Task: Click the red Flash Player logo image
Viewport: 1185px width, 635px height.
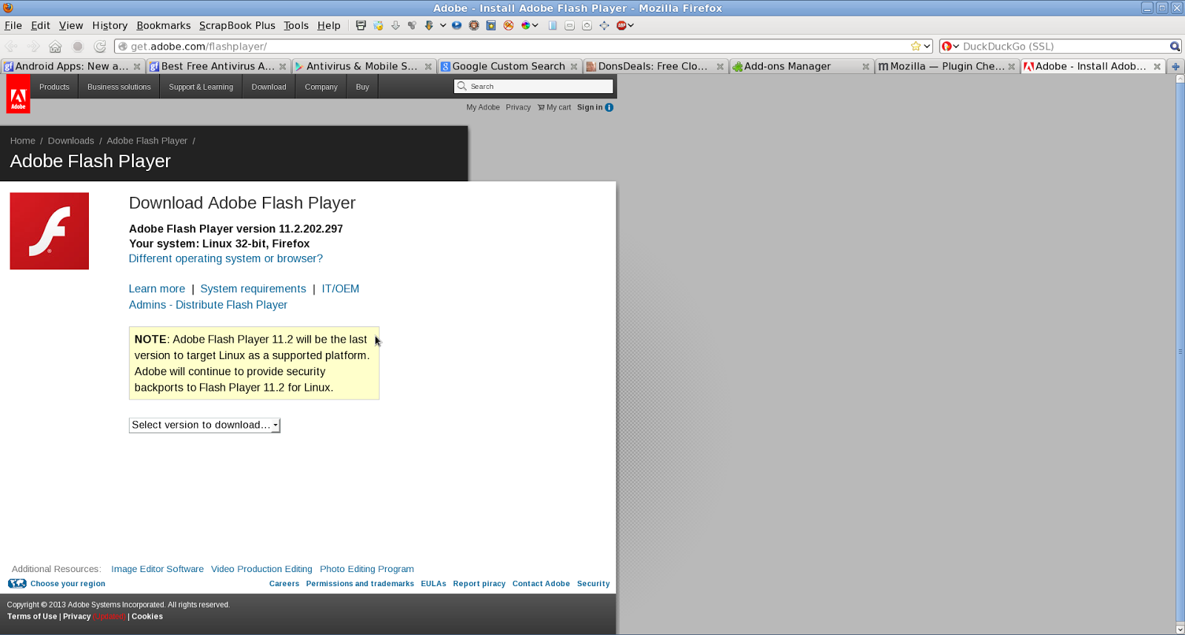Action: tap(50, 231)
